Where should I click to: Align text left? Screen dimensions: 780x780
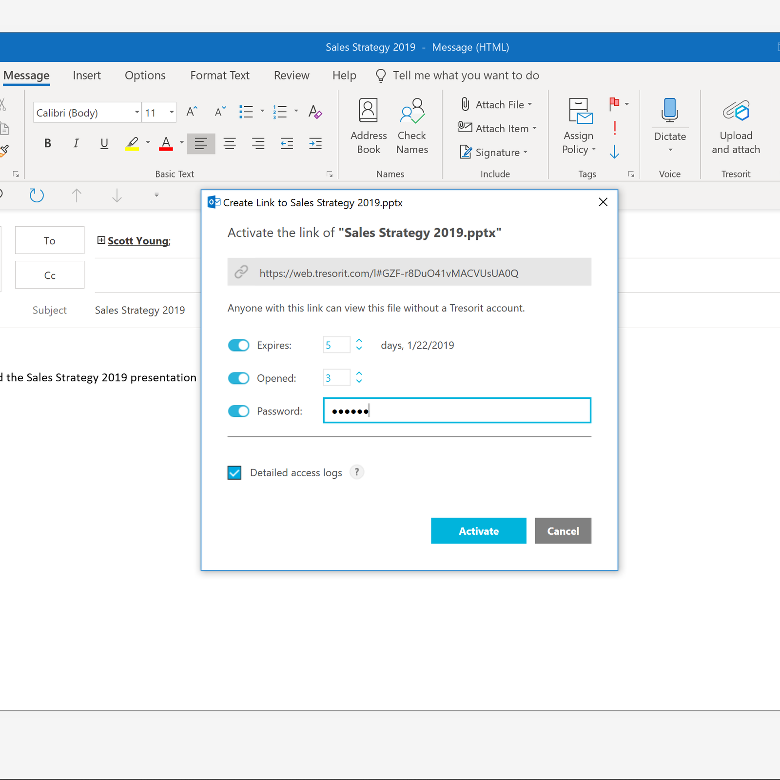pos(201,143)
